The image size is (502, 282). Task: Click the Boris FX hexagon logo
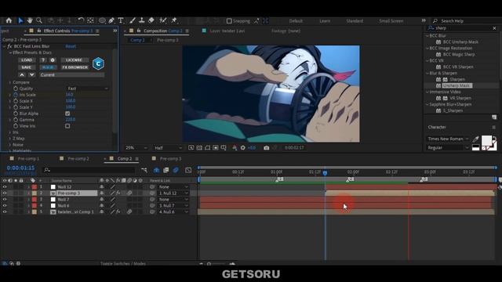tap(98, 63)
